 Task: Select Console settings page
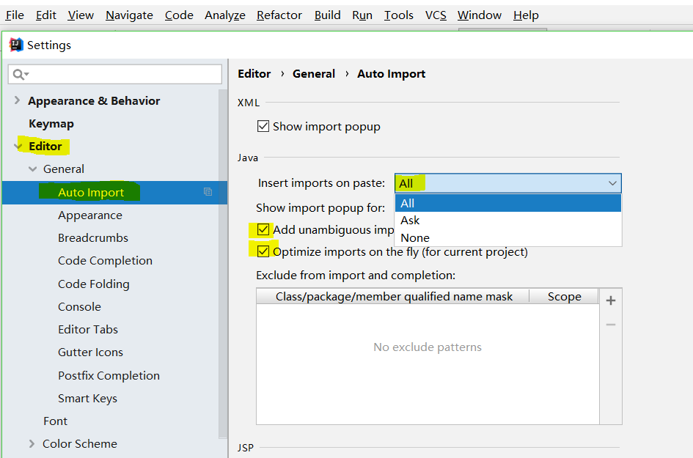point(79,306)
